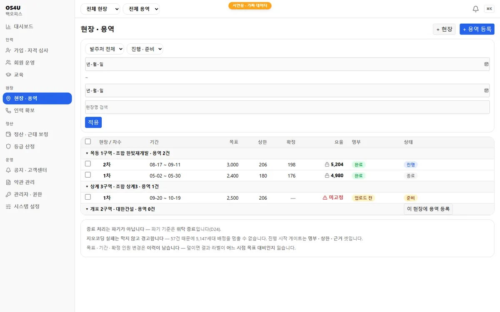Viewport: 500px width, 312px height.
Task: Click the 요율 column header
Action: [339, 142]
